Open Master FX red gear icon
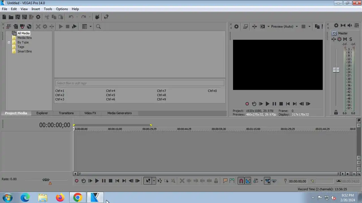The image size is (362, 203). click(x=339, y=39)
